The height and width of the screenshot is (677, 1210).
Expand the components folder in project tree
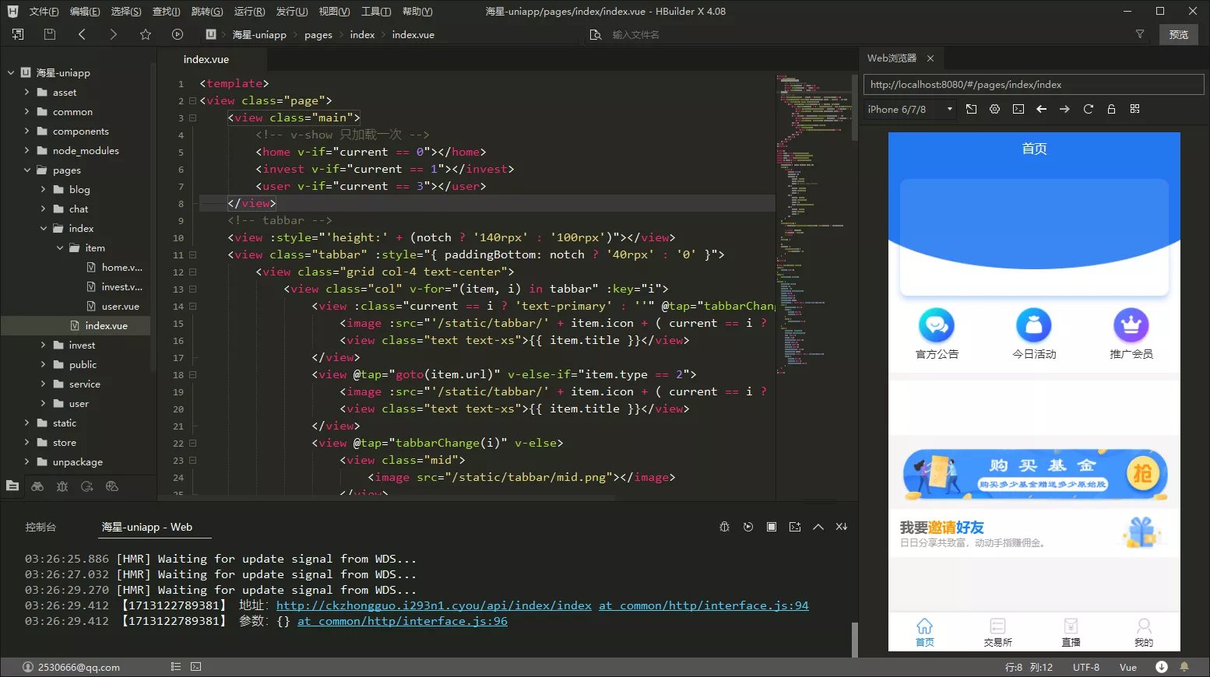coord(27,132)
